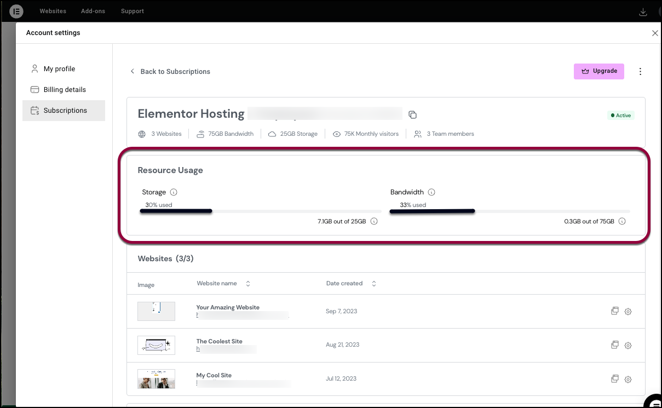The image size is (662, 408).
Task: Click the Storage info icon
Action: pyautogui.click(x=174, y=192)
